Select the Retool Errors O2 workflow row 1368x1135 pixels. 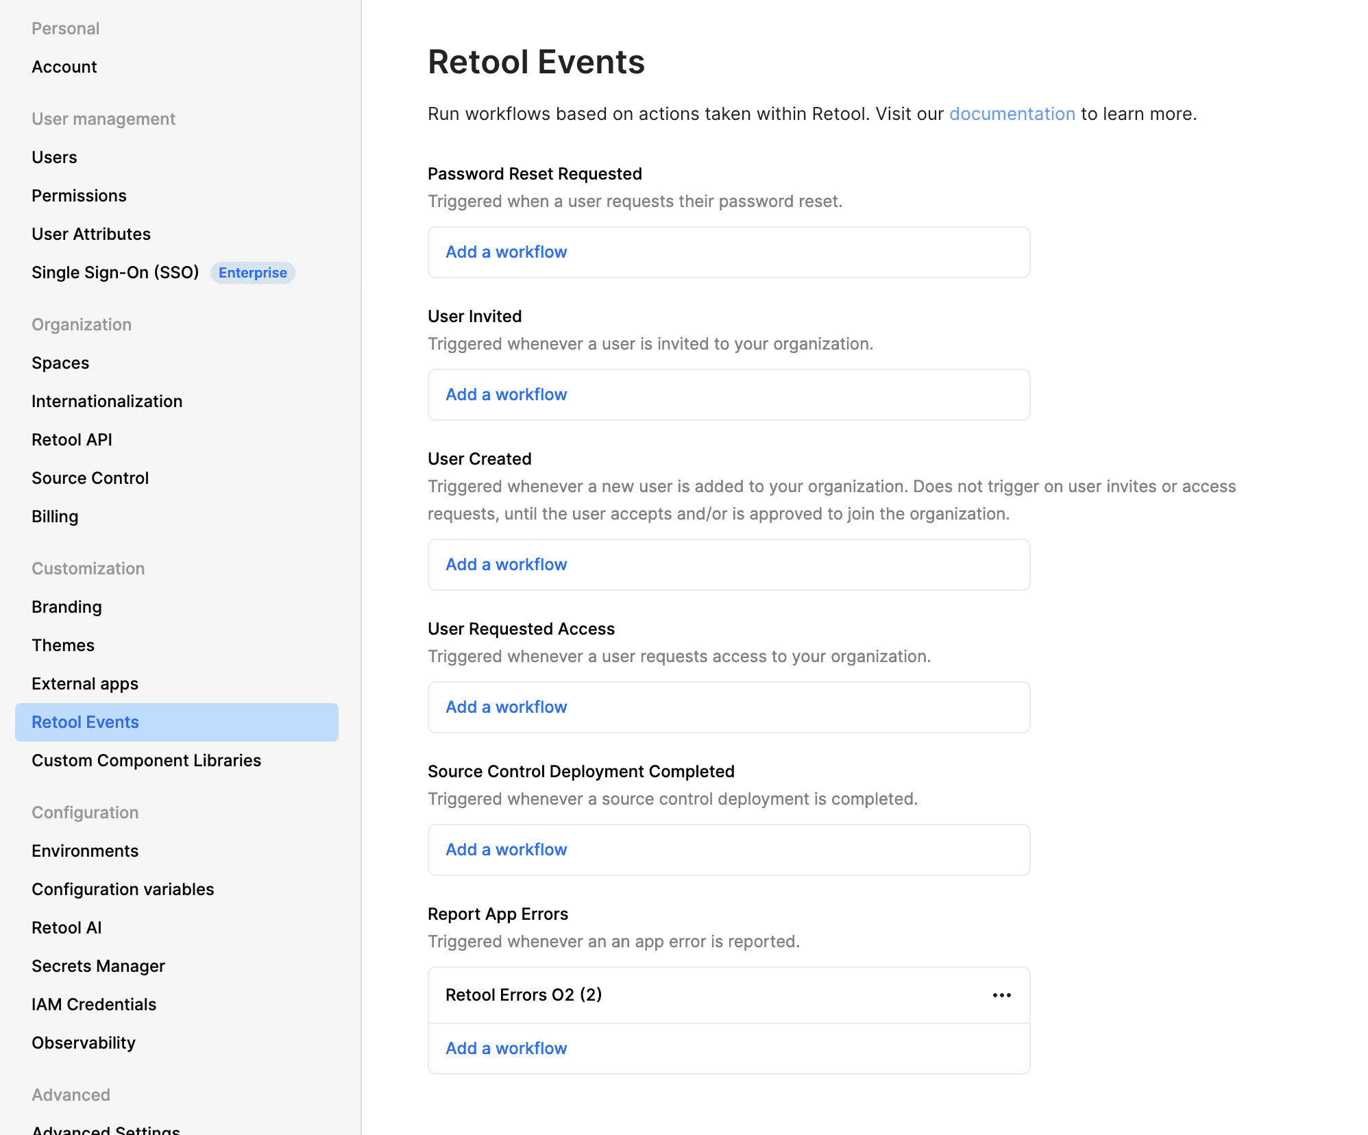pos(524,995)
